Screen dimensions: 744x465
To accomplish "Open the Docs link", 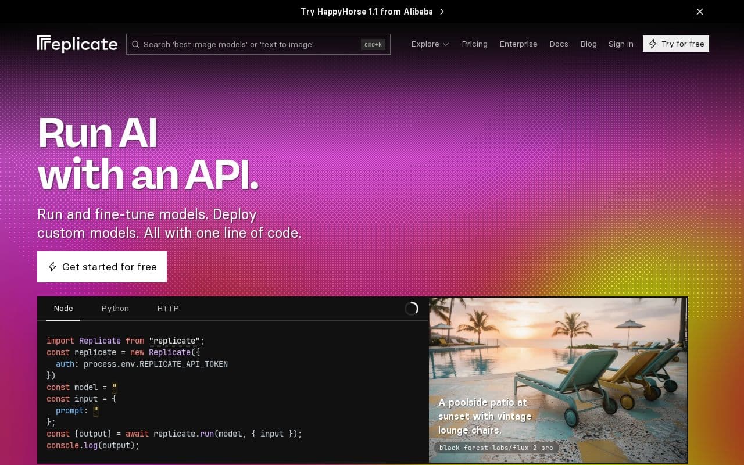I will pyautogui.click(x=559, y=44).
